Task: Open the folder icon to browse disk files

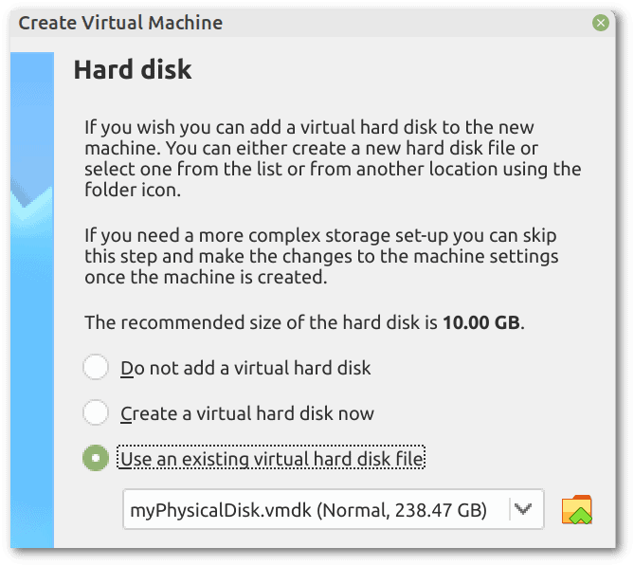Action: coord(576,510)
